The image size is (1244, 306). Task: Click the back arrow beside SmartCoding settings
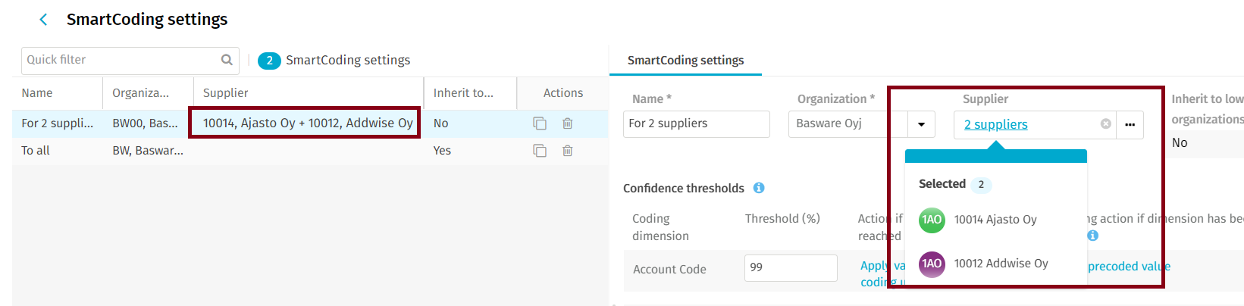[43, 20]
